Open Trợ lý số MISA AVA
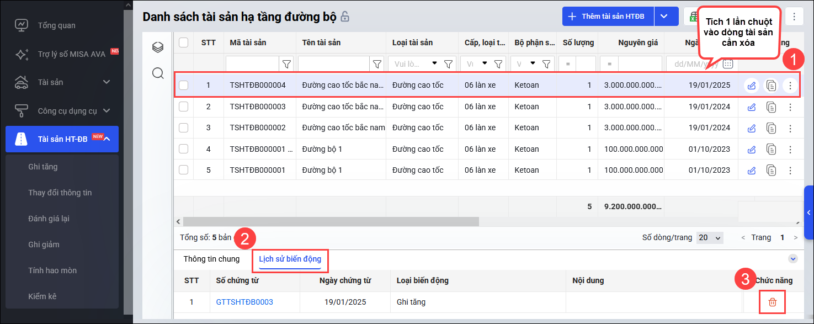 [x=71, y=54]
